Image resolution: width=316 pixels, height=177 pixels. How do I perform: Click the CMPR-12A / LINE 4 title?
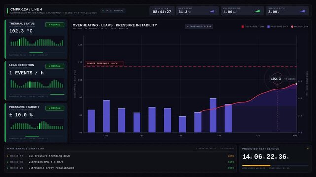tap(26, 9)
